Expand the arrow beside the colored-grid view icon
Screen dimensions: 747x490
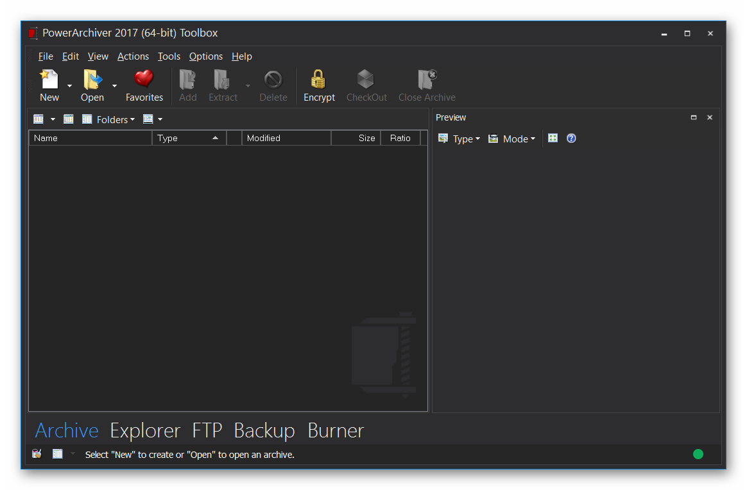[53, 119]
